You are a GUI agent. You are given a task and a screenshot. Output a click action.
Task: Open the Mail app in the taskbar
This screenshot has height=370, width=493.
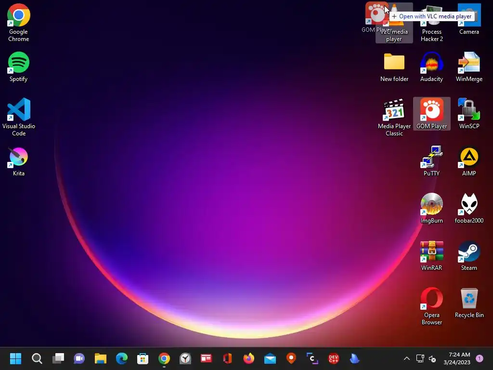pyautogui.click(x=270, y=358)
